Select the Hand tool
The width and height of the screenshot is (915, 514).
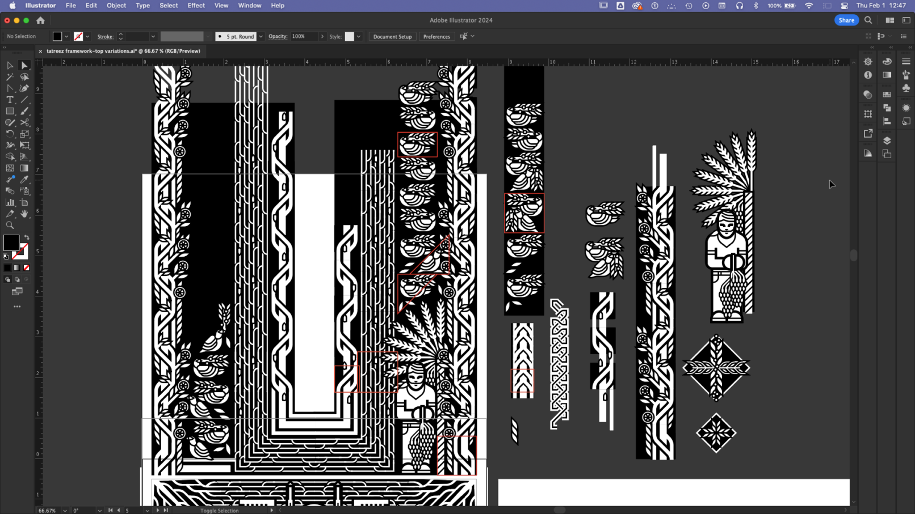point(24,214)
